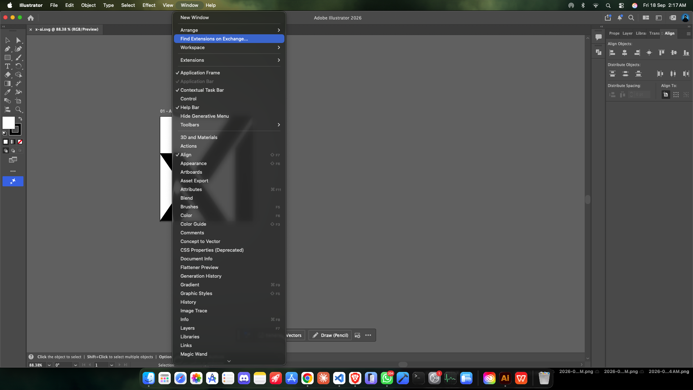Screen dimensions: 693x390
Task: Expand the Workspace submenu
Action: (x=229, y=47)
